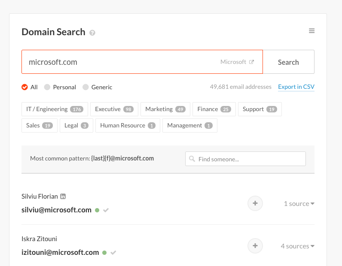342x266 pixels.
Task: Click the {last}{f}@microsoft.com pattern text
Action: 122,158
